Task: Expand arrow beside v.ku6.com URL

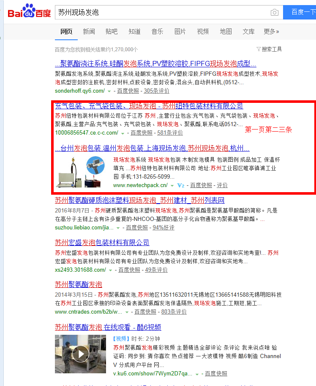Action: coord(197,374)
